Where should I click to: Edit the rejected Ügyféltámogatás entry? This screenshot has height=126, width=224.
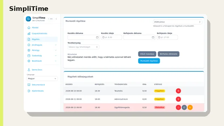184,107
